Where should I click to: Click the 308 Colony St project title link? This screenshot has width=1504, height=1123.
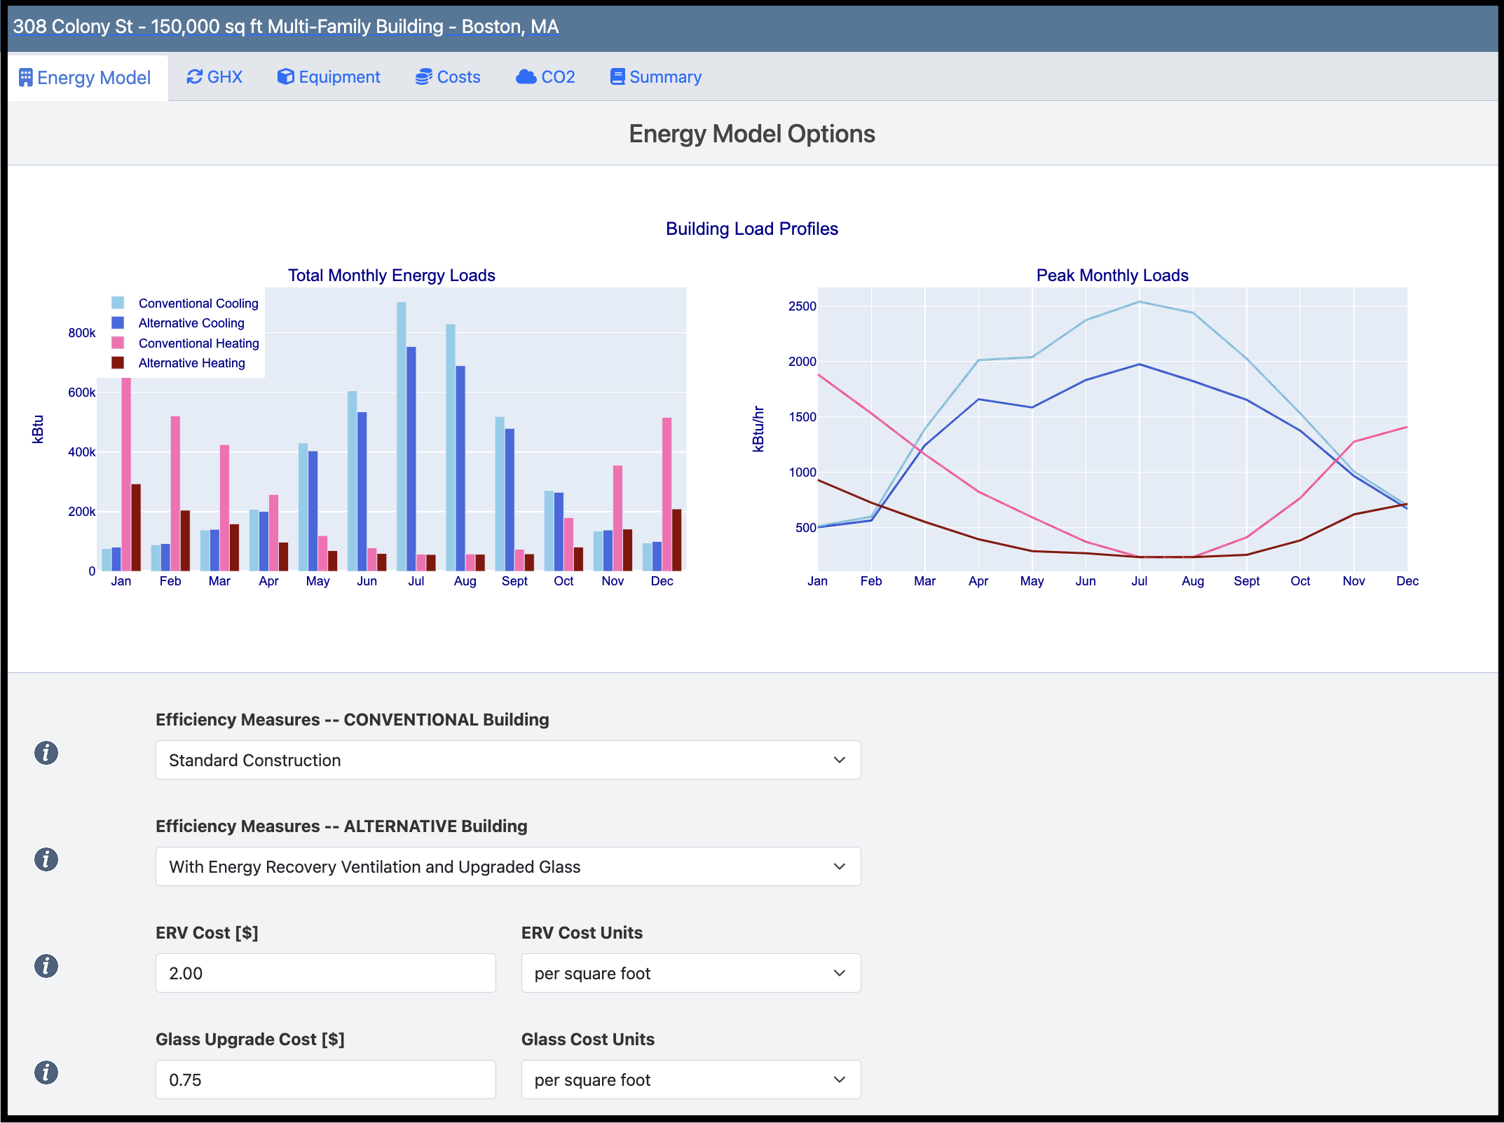[x=285, y=27]
